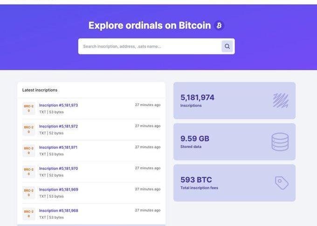Click the price tag icon on the fees card
This screenshot has width=317, height=226.
pyautogui.click(x=282, y=183)
